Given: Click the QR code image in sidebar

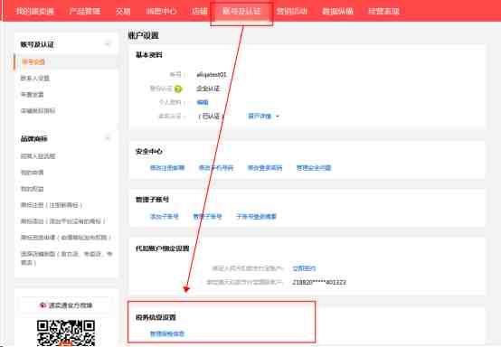Looking at the screenshot, I should (x=66, y=333).
